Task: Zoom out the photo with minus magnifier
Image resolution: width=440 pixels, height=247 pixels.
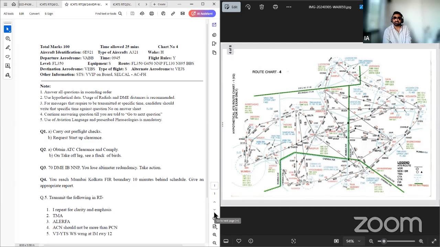Action: pos(371,241)
